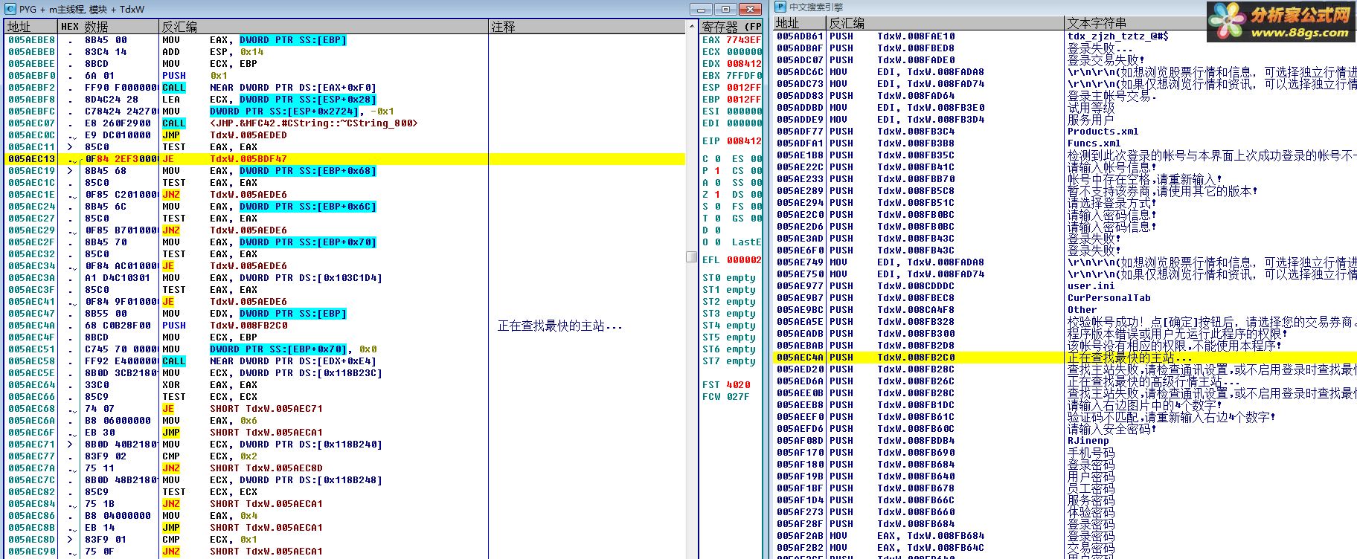Click the 反汇编 header in 中文搜索引擎 window

pos(945,23)
